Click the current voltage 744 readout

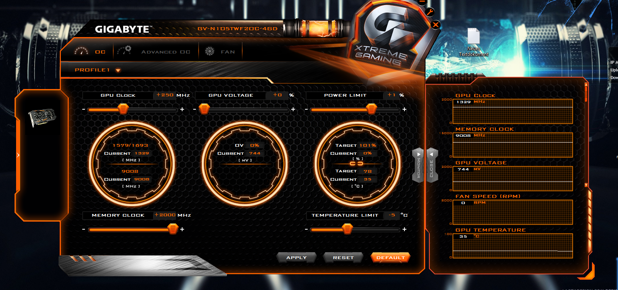pos(254,153)
